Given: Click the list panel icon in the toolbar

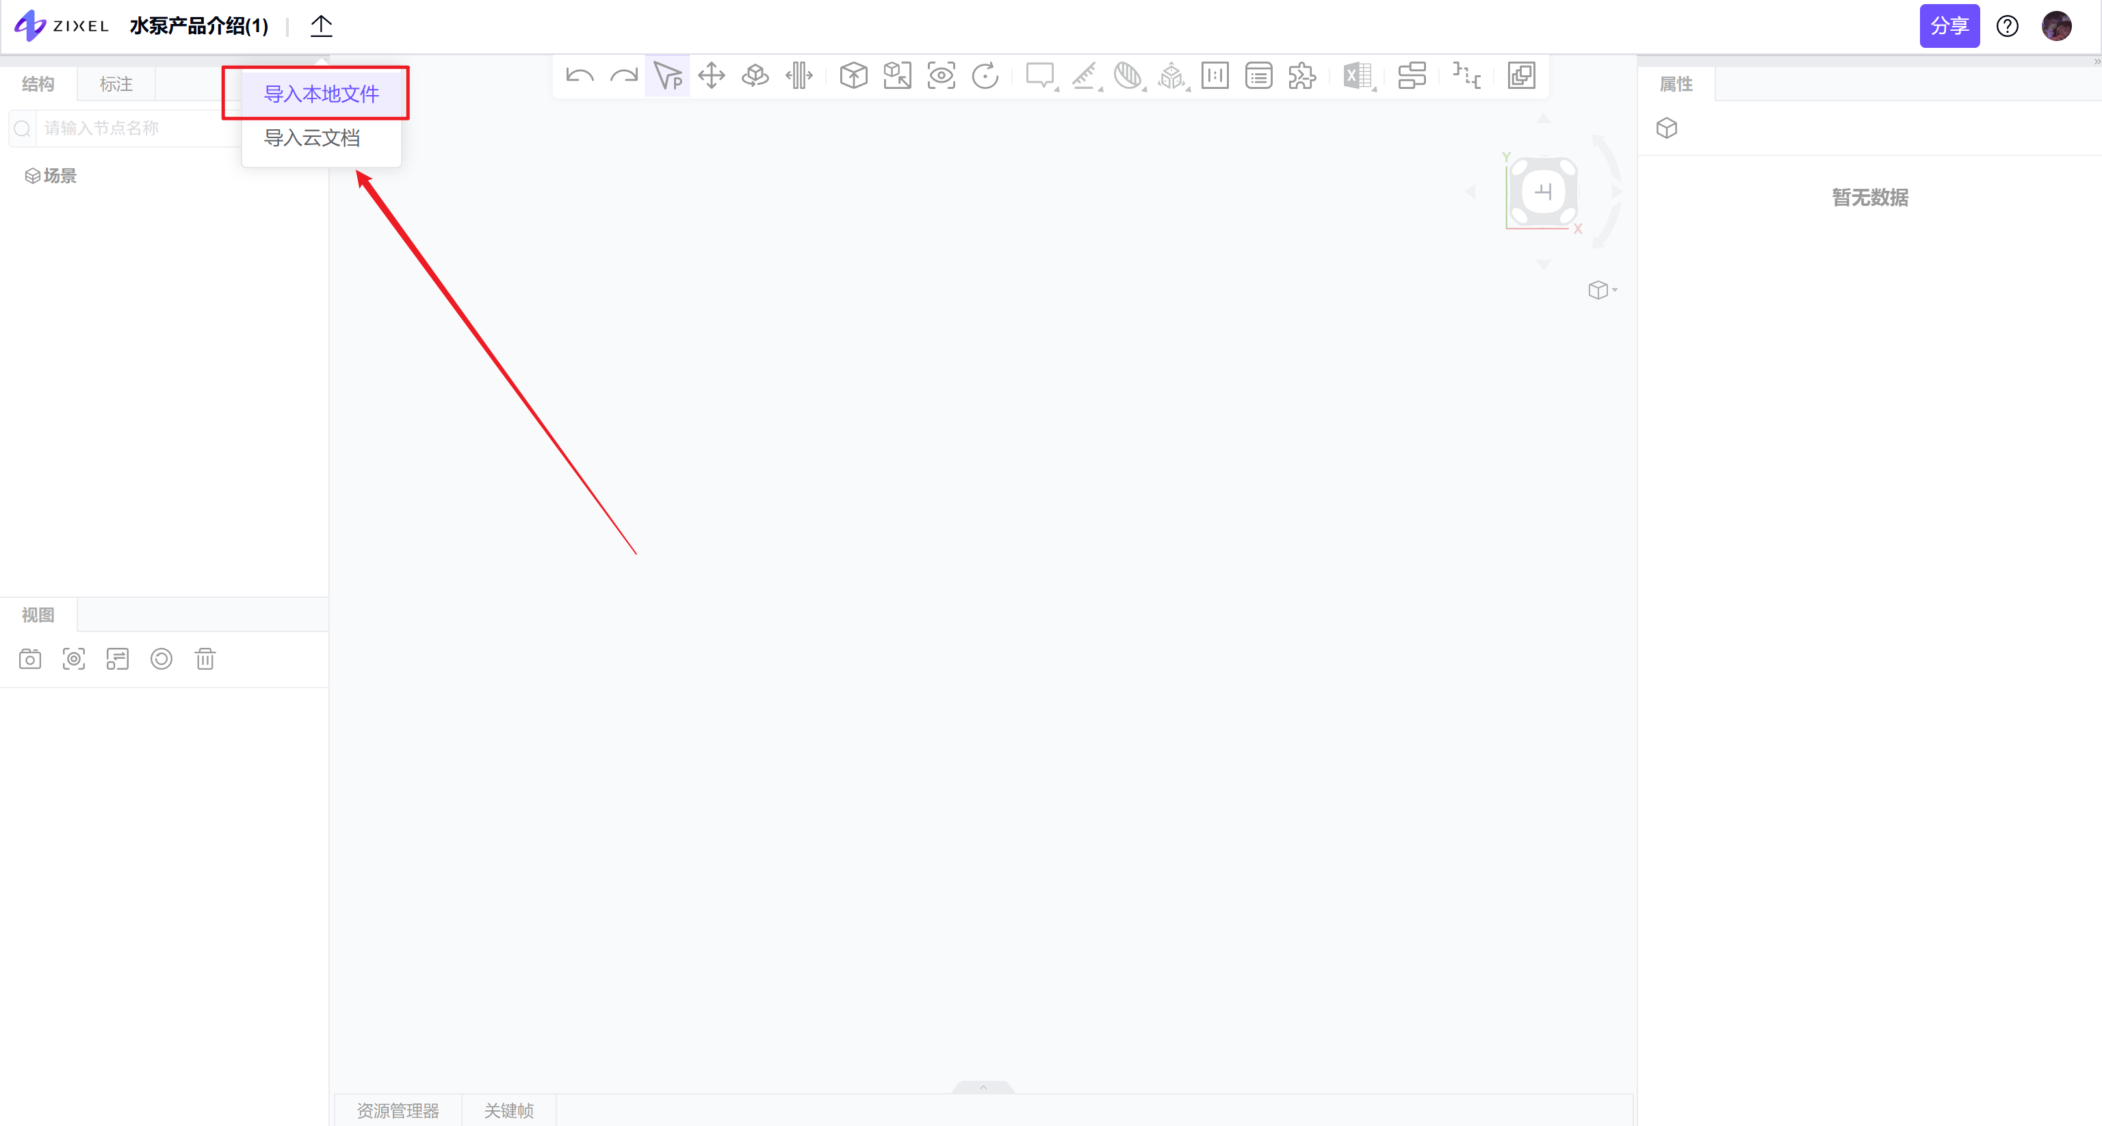Looking at the screenshot, I should coord(1259,76).
